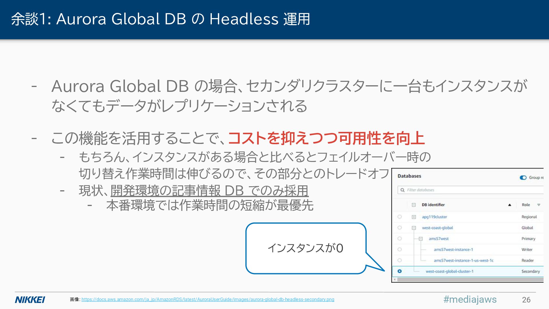Click the 'Writer' role cell
Viewport: 549px width, 309px height.
pos(527,249)
